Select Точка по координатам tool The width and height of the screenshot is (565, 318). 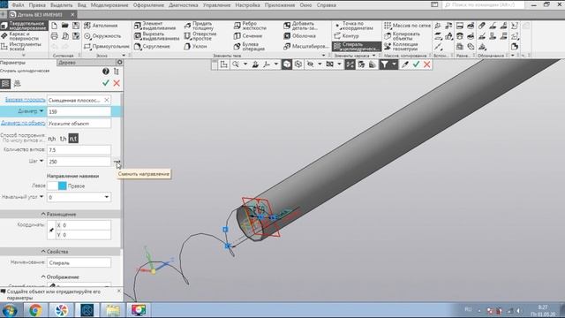click(354, 26)
